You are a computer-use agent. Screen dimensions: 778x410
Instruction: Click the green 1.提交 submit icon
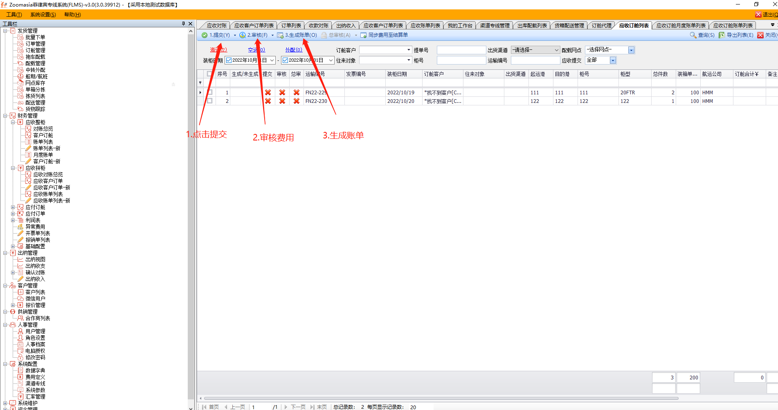coord(205,35)
